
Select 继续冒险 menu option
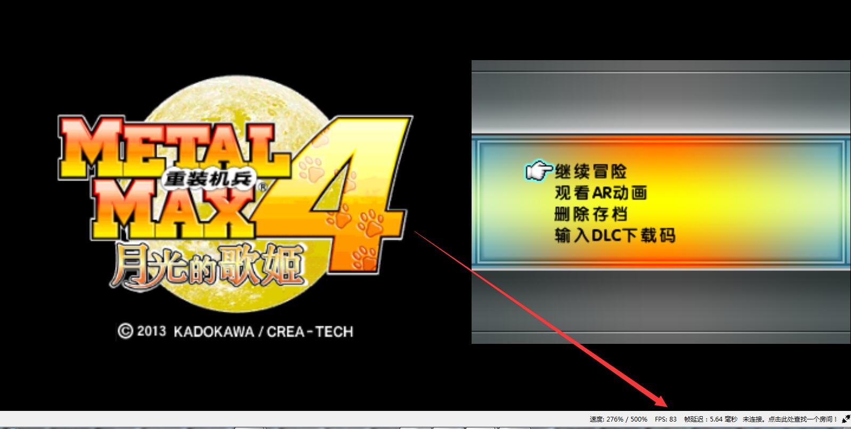591,171
